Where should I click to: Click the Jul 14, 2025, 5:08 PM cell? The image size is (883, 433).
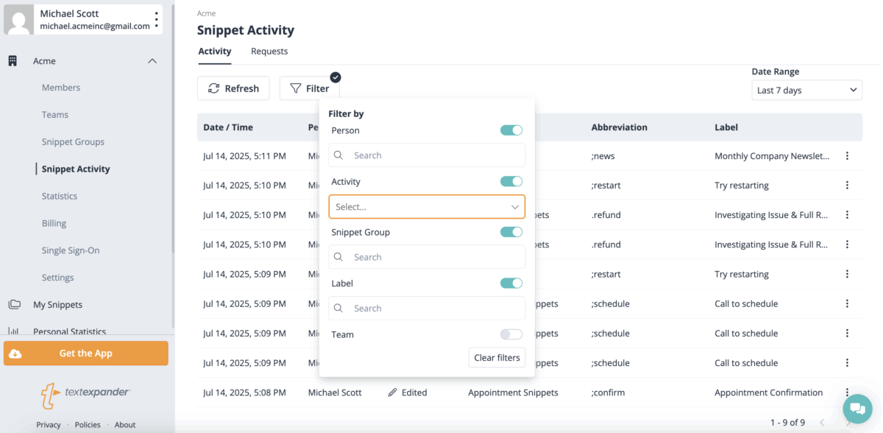coord(245,392)
